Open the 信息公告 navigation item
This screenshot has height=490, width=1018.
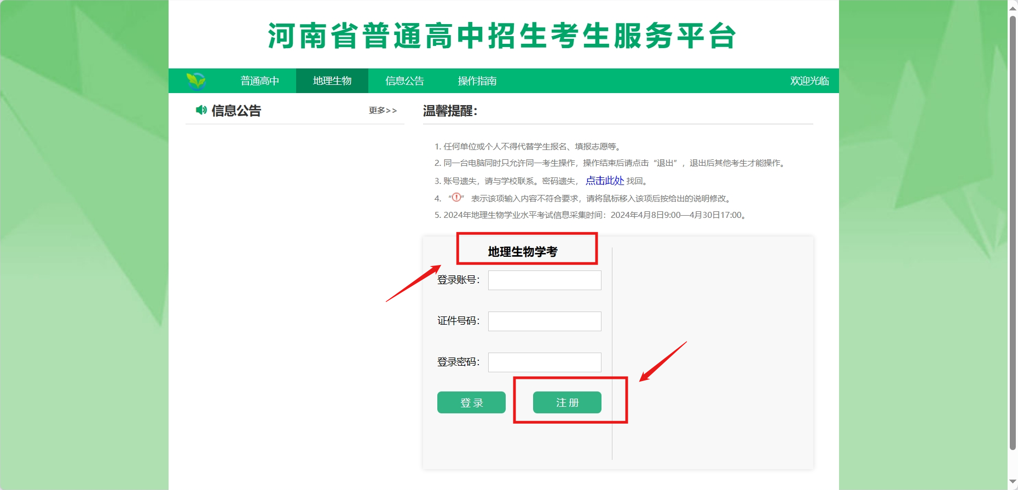point(404,81)
